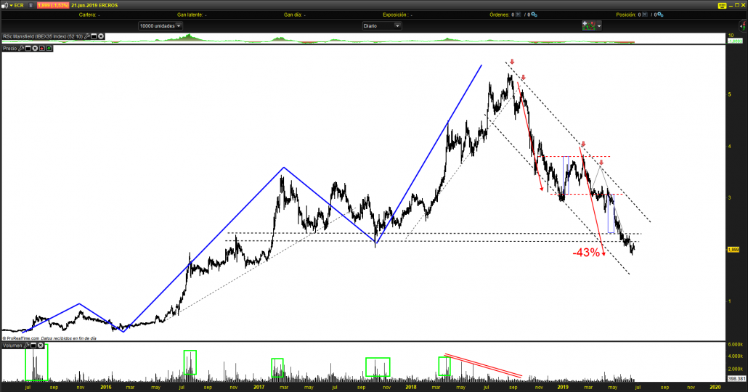Open trading panel arrows icon at right edge
This screenshot has height=392, width=748.
tap(743, 25)
